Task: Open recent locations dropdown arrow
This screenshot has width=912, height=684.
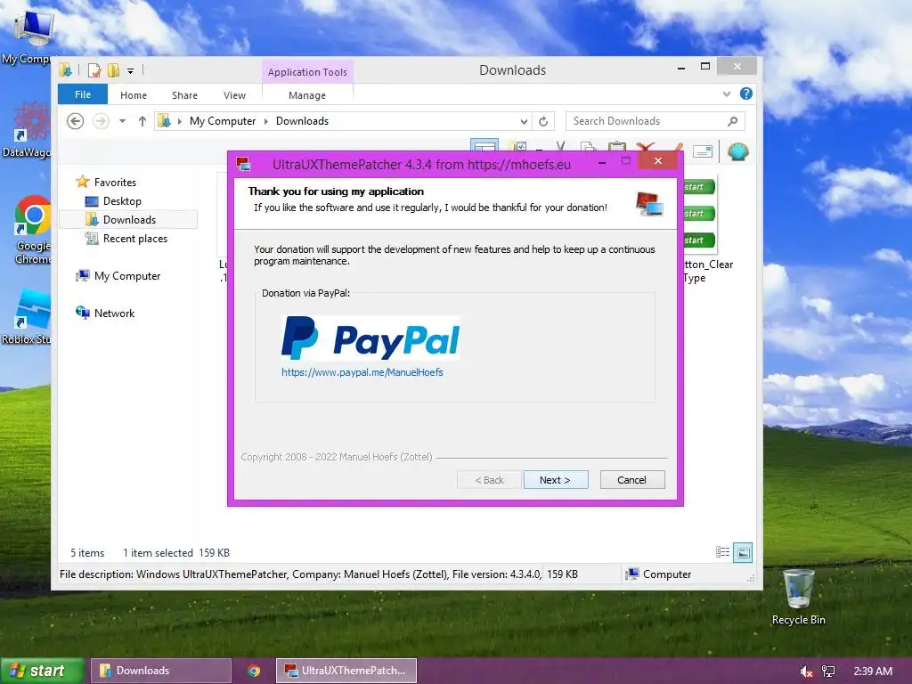Action: (122, 121)
